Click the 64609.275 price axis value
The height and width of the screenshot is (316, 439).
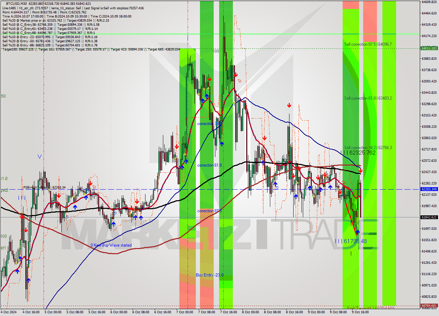tap(429, 2)
